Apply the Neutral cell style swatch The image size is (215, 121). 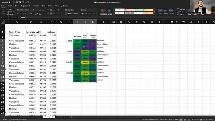pyautogui.click(x=148, y=10)
